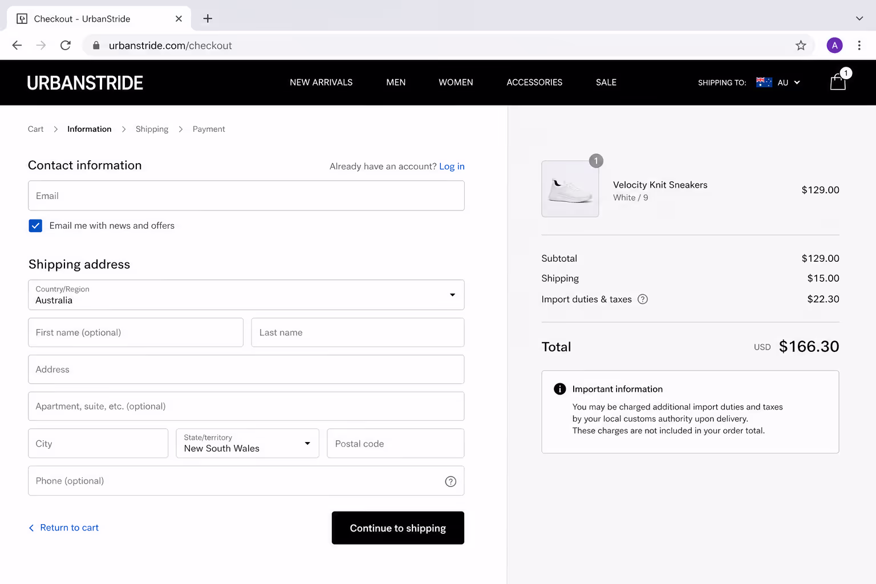This screenshot has width=876, height=584.
Task: Go to Cart breadcrumb step
Action: click(x=35, y=129)
